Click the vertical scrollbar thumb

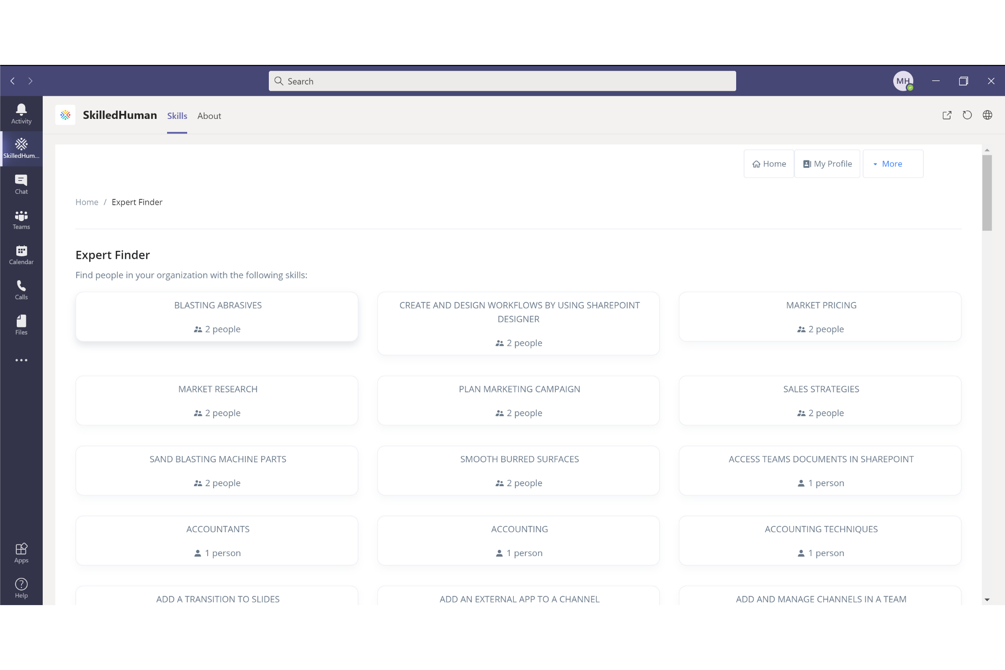pyautogui.click(x=987, y=192)
